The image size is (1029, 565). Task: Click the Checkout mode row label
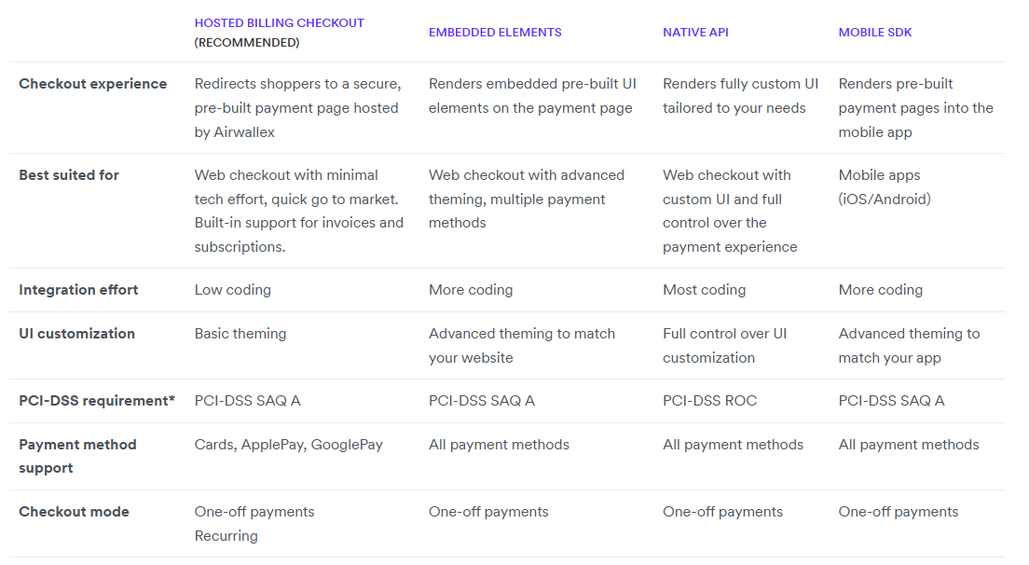(74, 512)
